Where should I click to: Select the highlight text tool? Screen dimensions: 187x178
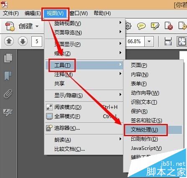(155, 26)
